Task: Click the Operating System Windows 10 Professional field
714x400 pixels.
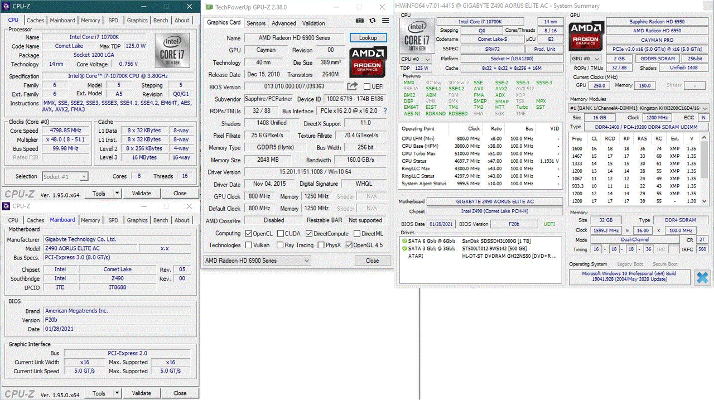Action: (x=629, y=277)
